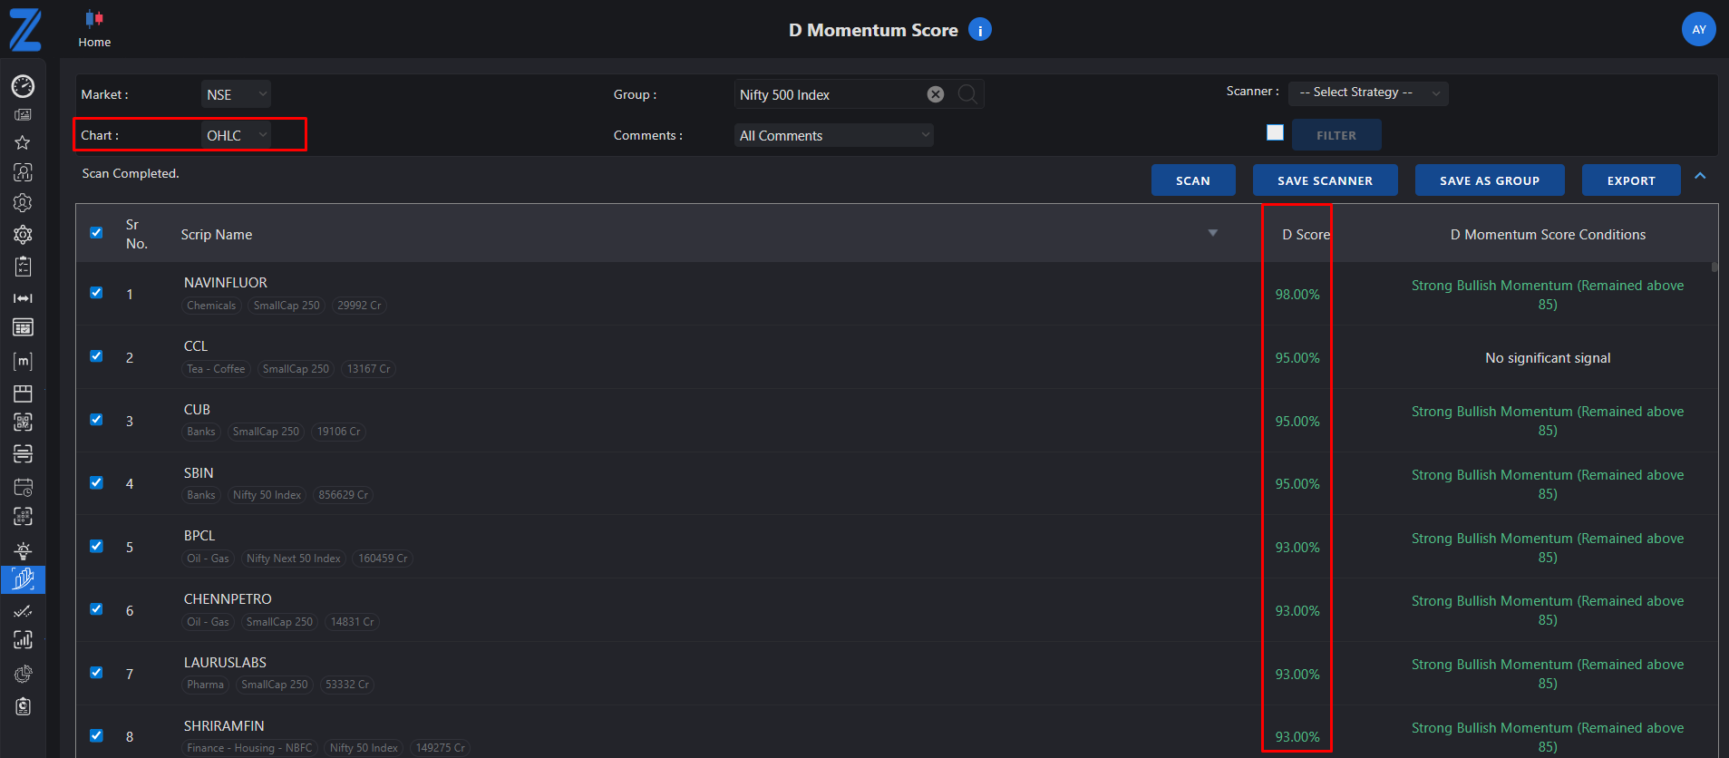Expand the Select Strategy scanner dropdown
The width and height of the screenshot is (1729, 758).
pos(1367,92)
